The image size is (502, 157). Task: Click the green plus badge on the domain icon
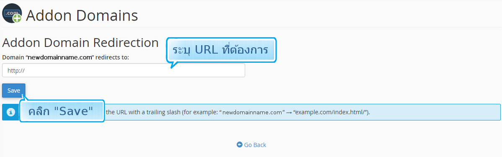click(x=17, y=18)
